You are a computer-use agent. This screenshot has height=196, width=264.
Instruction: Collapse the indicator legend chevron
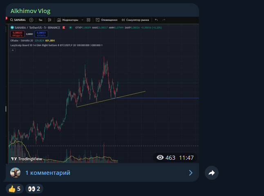point(13,50)
